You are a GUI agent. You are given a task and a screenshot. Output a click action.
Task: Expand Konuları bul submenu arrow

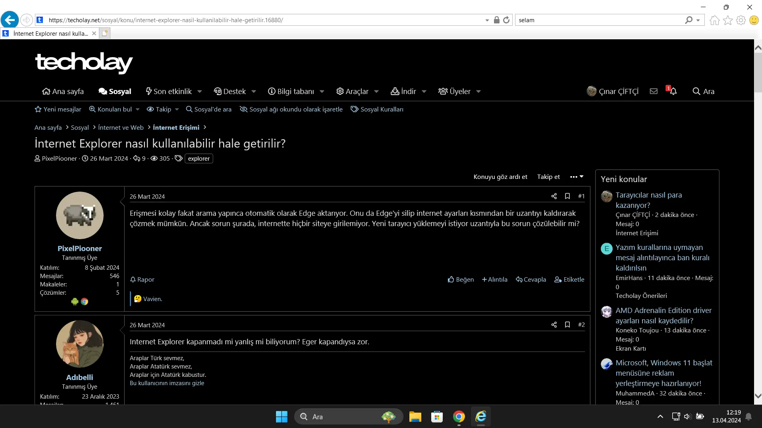(x=137, y=109)
